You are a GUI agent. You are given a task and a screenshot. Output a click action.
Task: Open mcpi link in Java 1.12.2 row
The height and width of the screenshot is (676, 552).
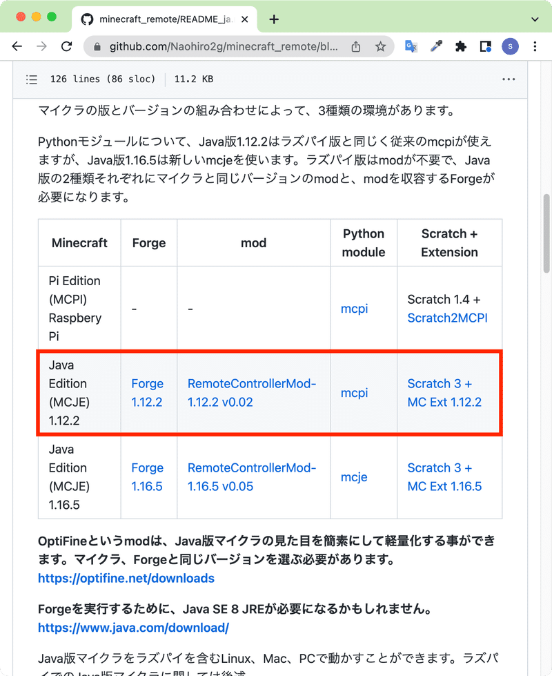(354, 393)
